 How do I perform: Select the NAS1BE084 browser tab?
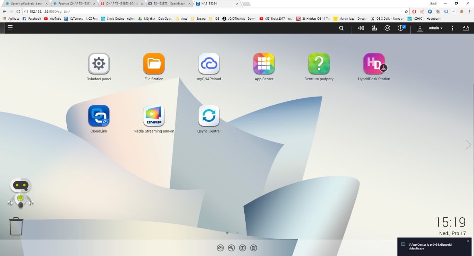tap(217, 3)
